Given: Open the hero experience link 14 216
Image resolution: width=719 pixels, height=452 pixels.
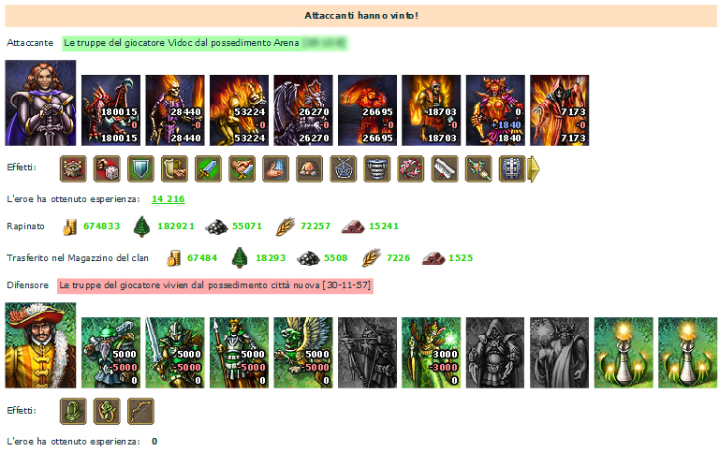Looking at the screenshot, I should (169, 199).
